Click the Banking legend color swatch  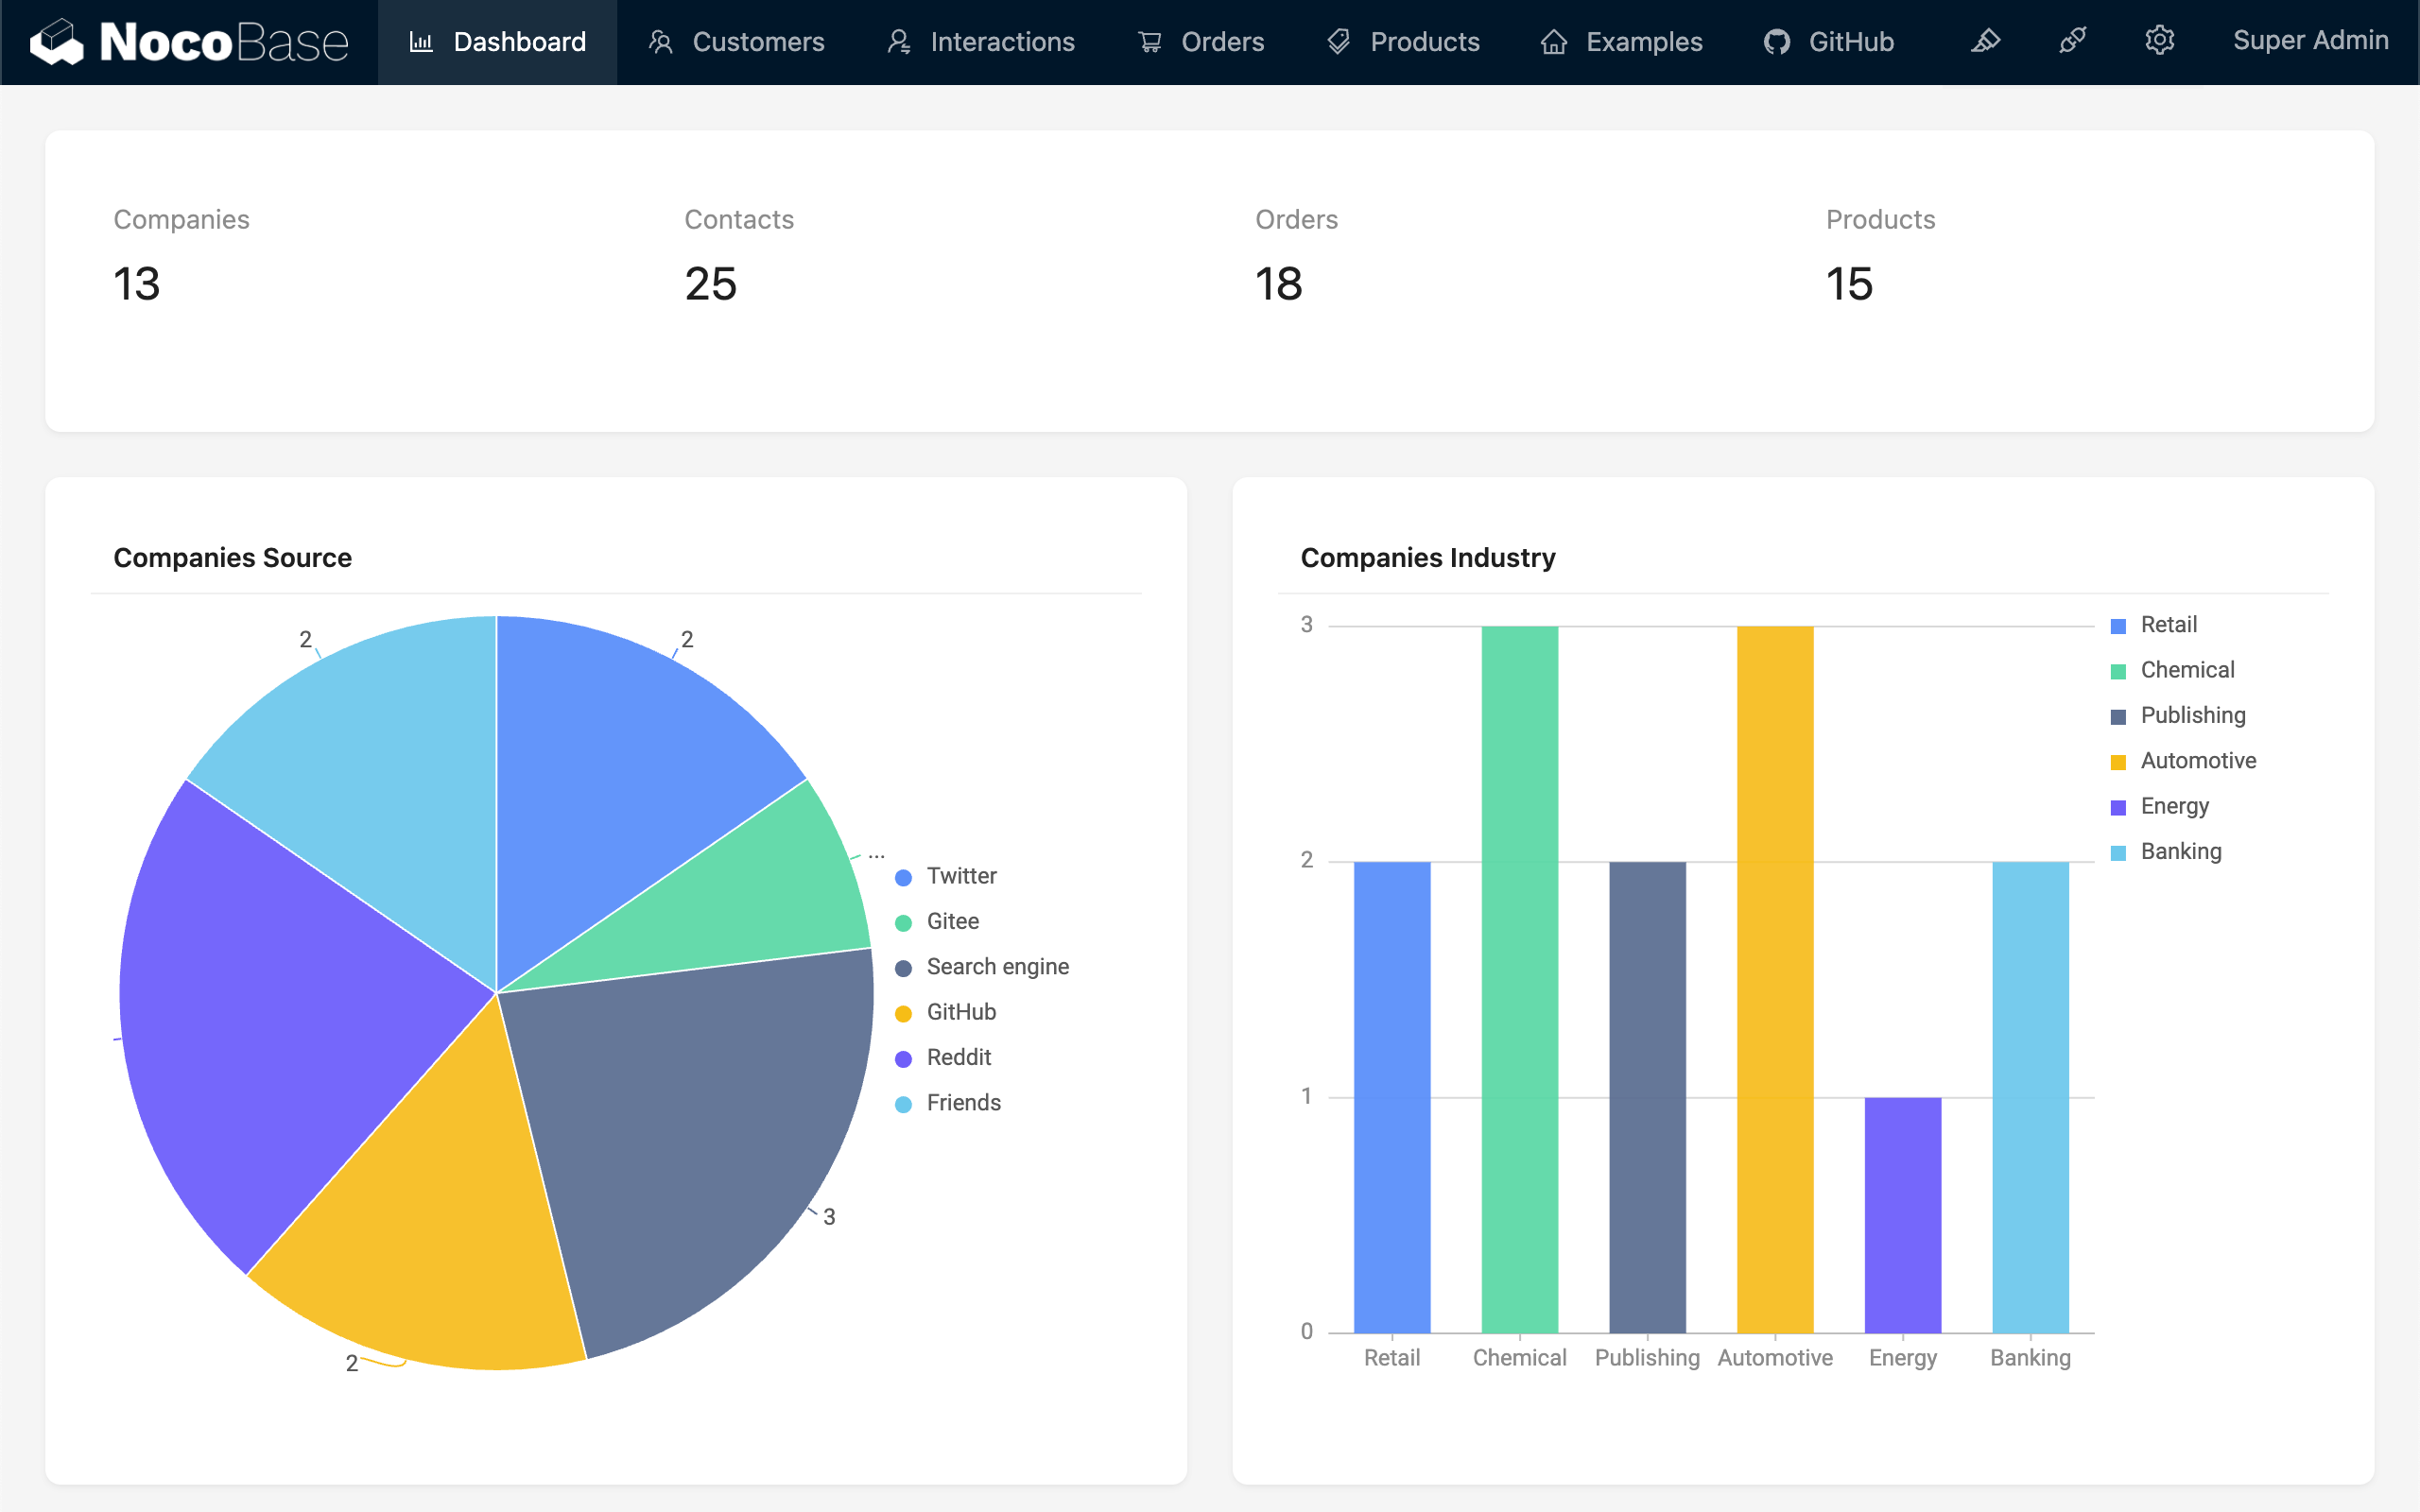click(x=2118, y=853)
